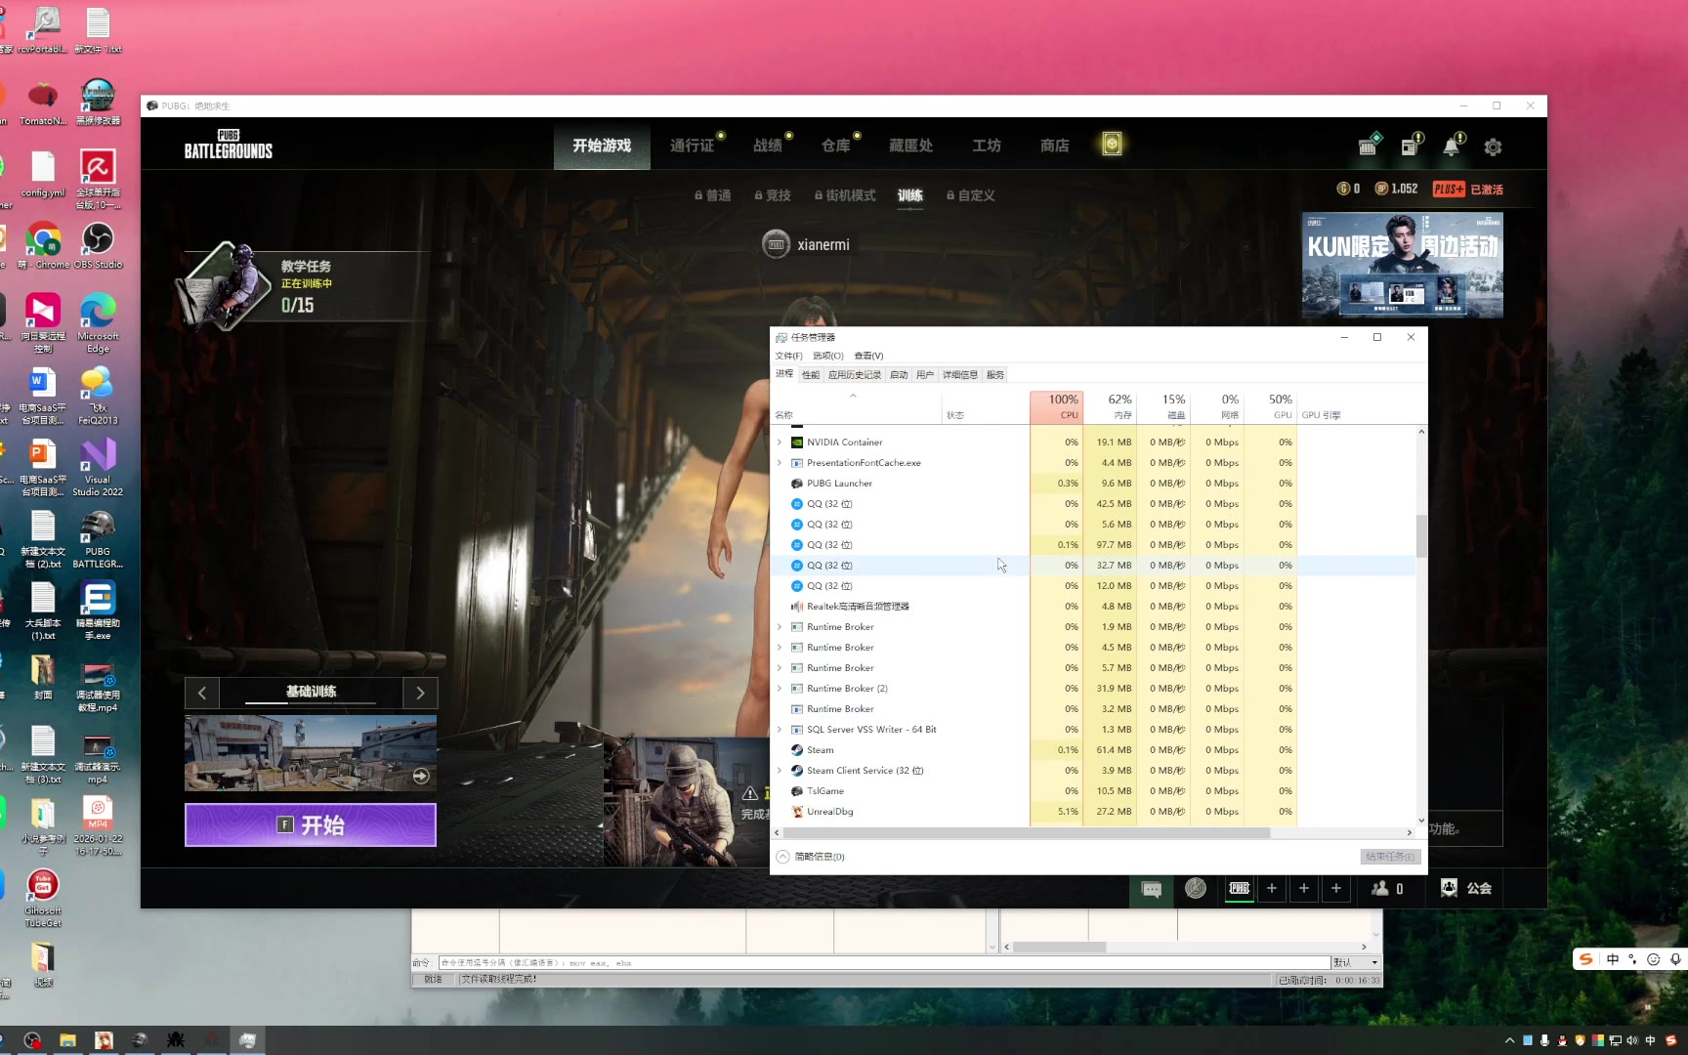Click 结束任务 end task button

point(1389,857)
